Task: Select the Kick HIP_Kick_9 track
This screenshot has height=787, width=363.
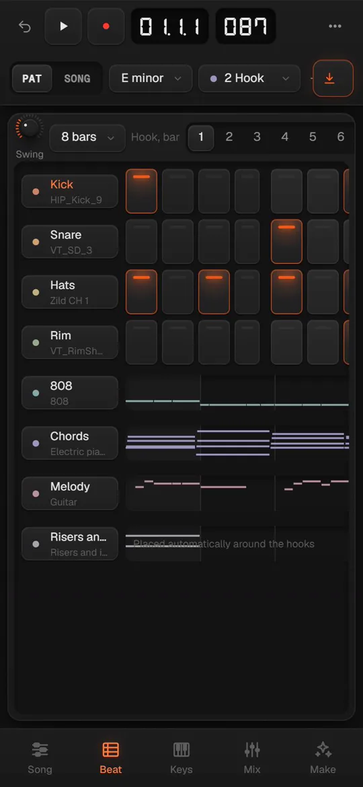Action: (70, 191)
